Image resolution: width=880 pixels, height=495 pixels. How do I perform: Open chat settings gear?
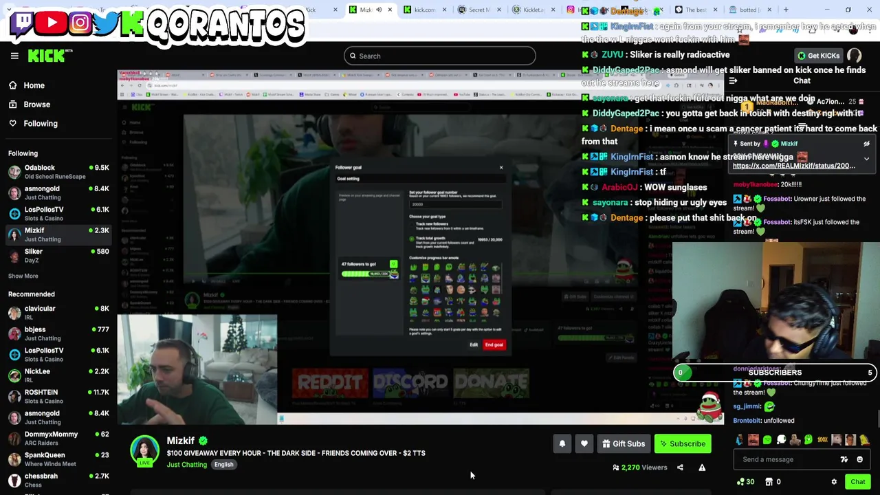click(x=834, y=482)
